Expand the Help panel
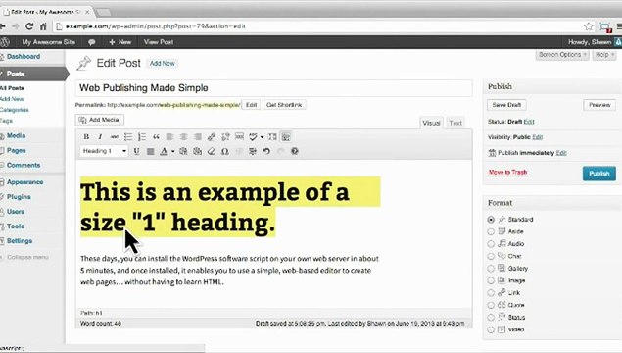622x353 pixels. [x=604, y=55]
